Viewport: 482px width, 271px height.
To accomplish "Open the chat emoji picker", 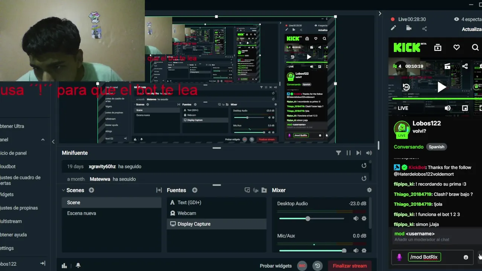I will (466, 257).
